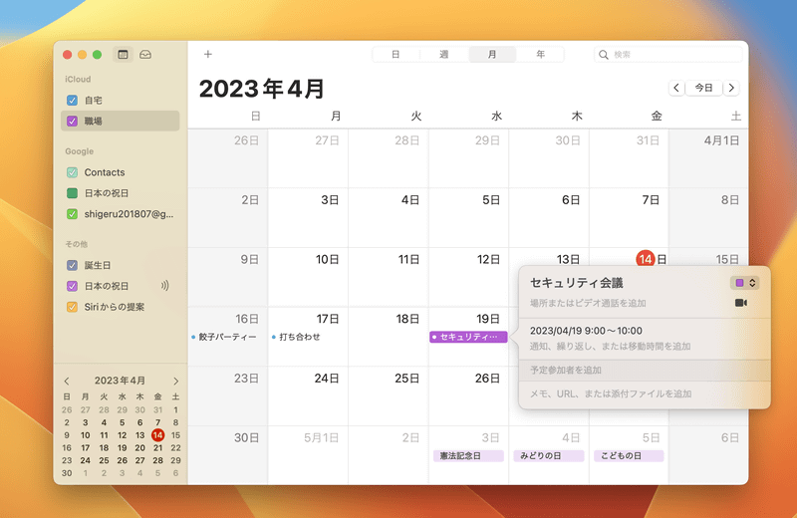Toggle the 誕生日 calendar checkbox
Viewport: 797px width, 518px height.
72,265
